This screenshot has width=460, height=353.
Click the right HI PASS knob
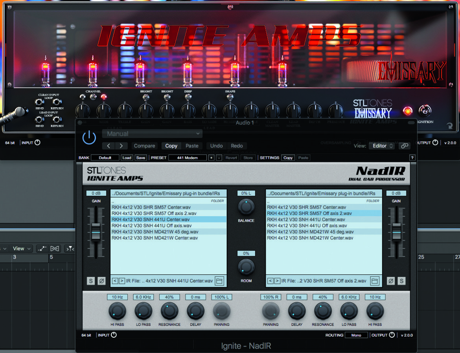coord(375,311)
